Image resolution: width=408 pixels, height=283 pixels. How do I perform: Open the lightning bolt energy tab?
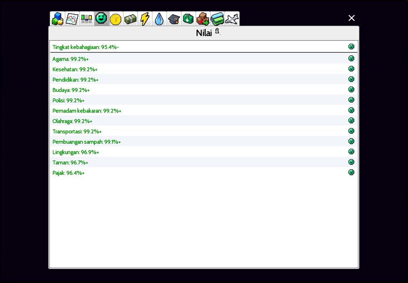[x=145, y=19]
